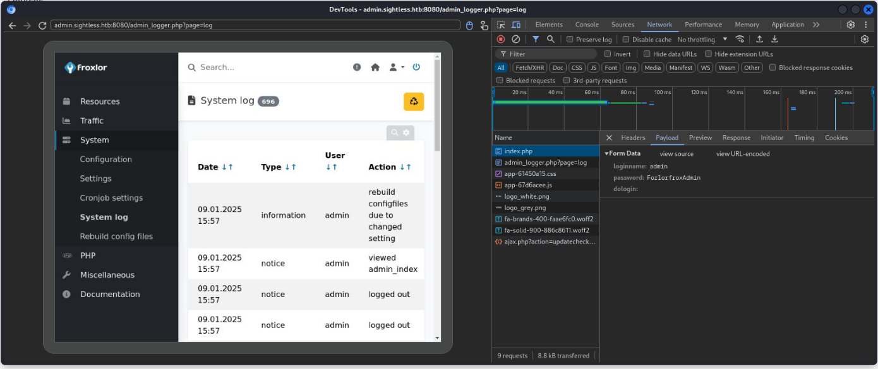Toggle the network filter funnel icon
Screen dimensions: 878x369
(x=536, y=39)
